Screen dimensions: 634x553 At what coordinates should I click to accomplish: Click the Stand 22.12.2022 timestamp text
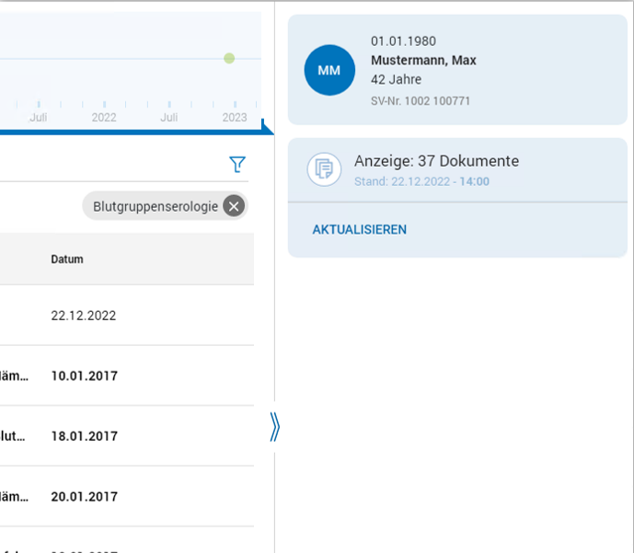pos(421,181)
